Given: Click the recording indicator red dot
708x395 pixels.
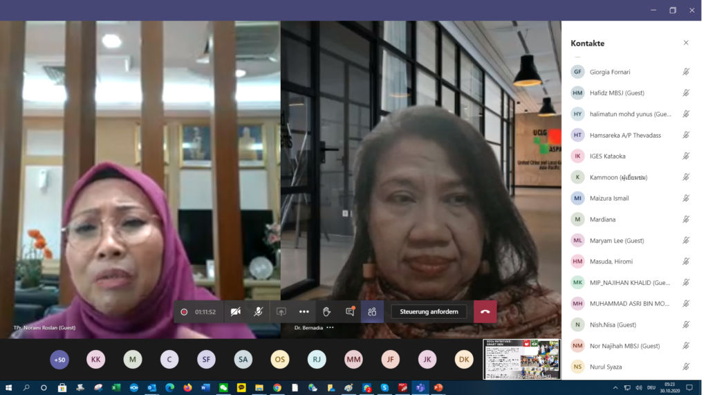Looking at the screenshot, I should coord(184,312).
